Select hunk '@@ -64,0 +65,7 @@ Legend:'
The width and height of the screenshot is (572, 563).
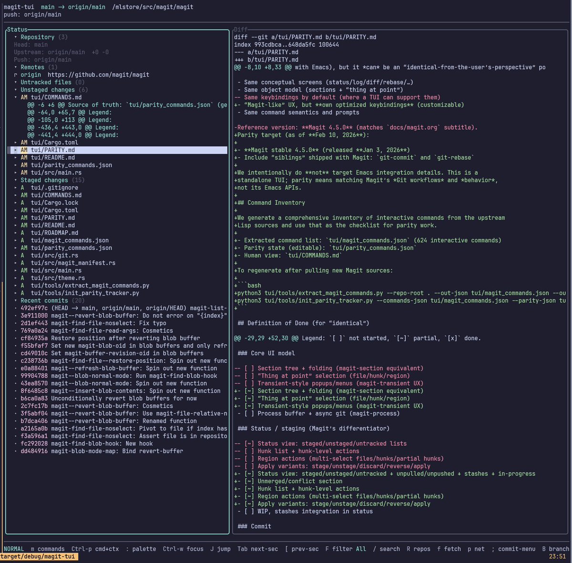coord(70,113)
